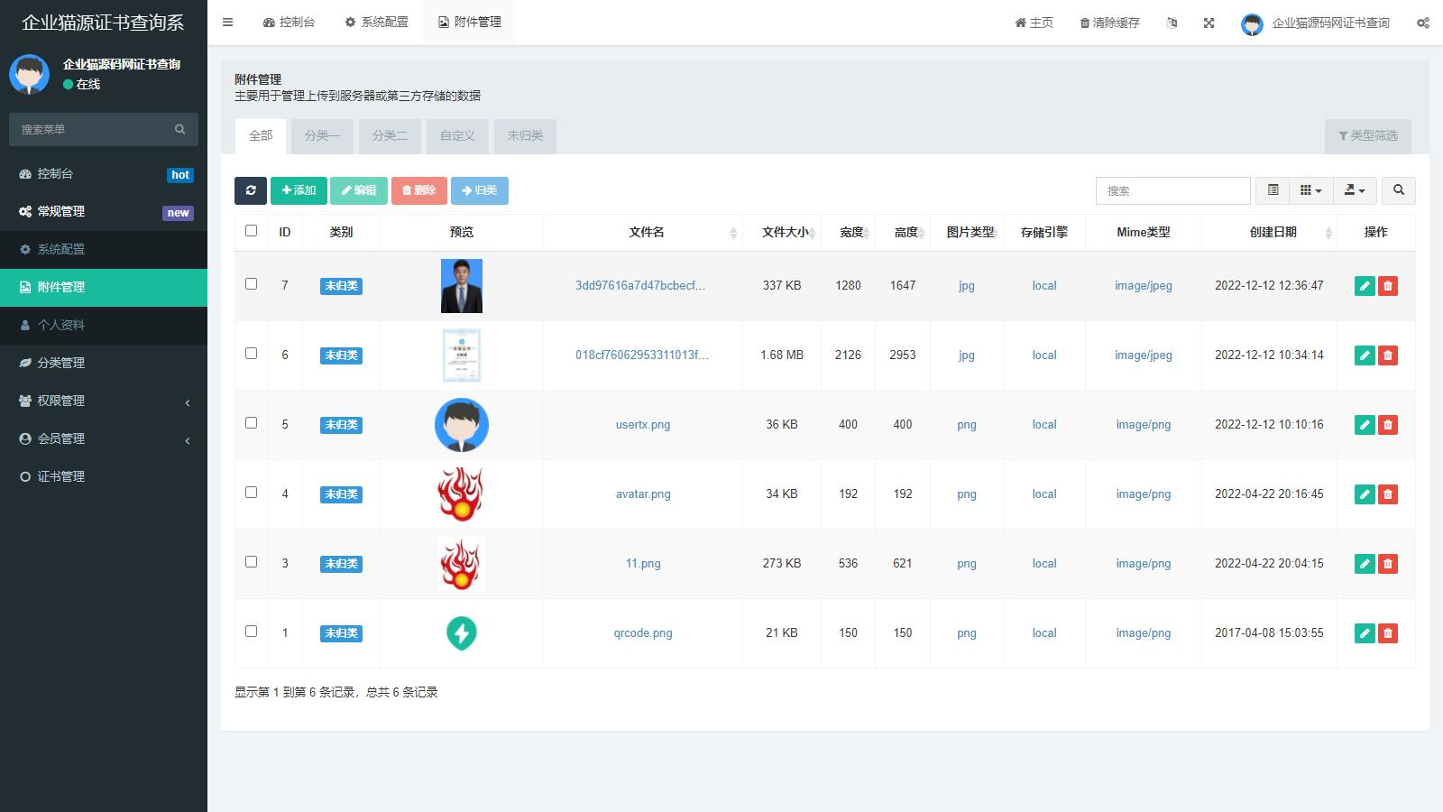Viewport: 1443px width, 812px height.
Task: Click the certificate preview thumbnail in row 6
Action: 462,355
